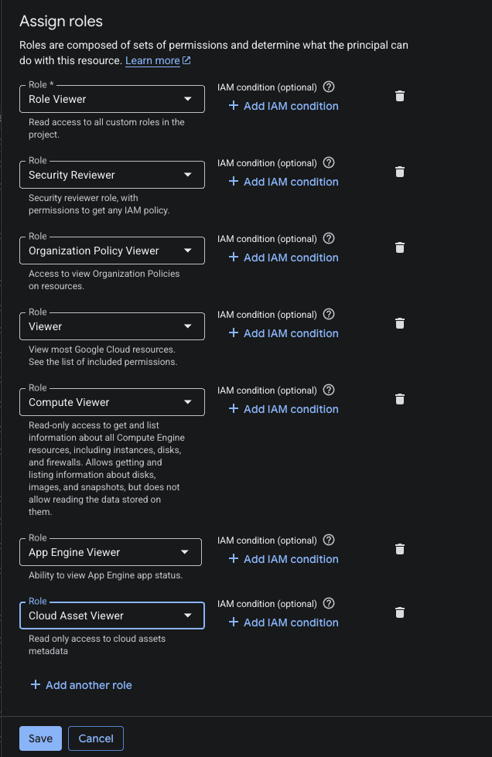This screenshot has width=492, height=757.
Task: Click help icon next to Cloud Asset Viewer condition
Action: point(329,603)
